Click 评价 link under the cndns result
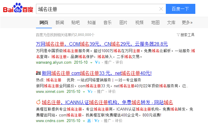The image size is (208, 125). pos(119,121)
